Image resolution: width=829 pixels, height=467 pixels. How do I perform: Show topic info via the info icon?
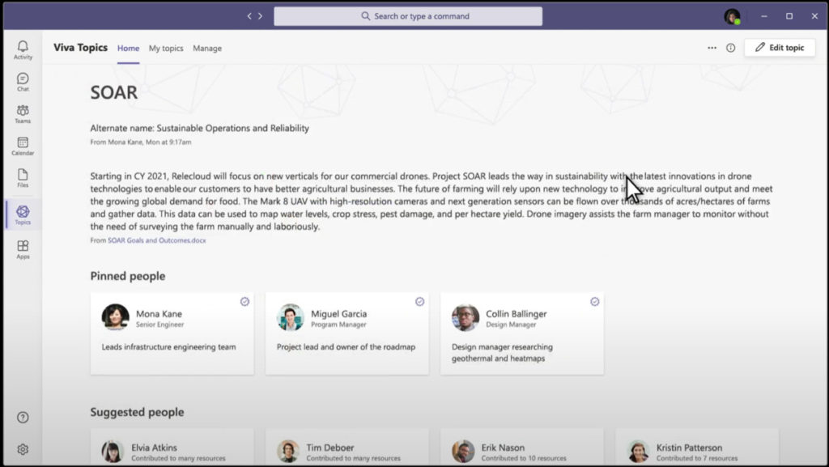coord(731,48)
